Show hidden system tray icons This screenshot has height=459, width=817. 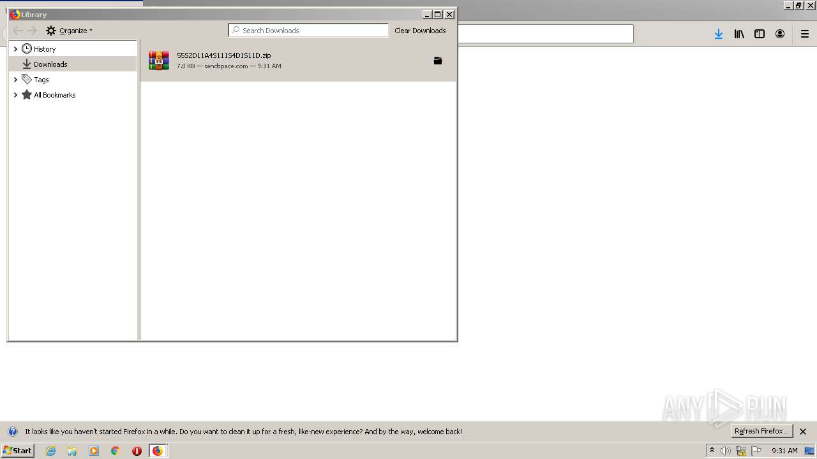pos(712,451)
